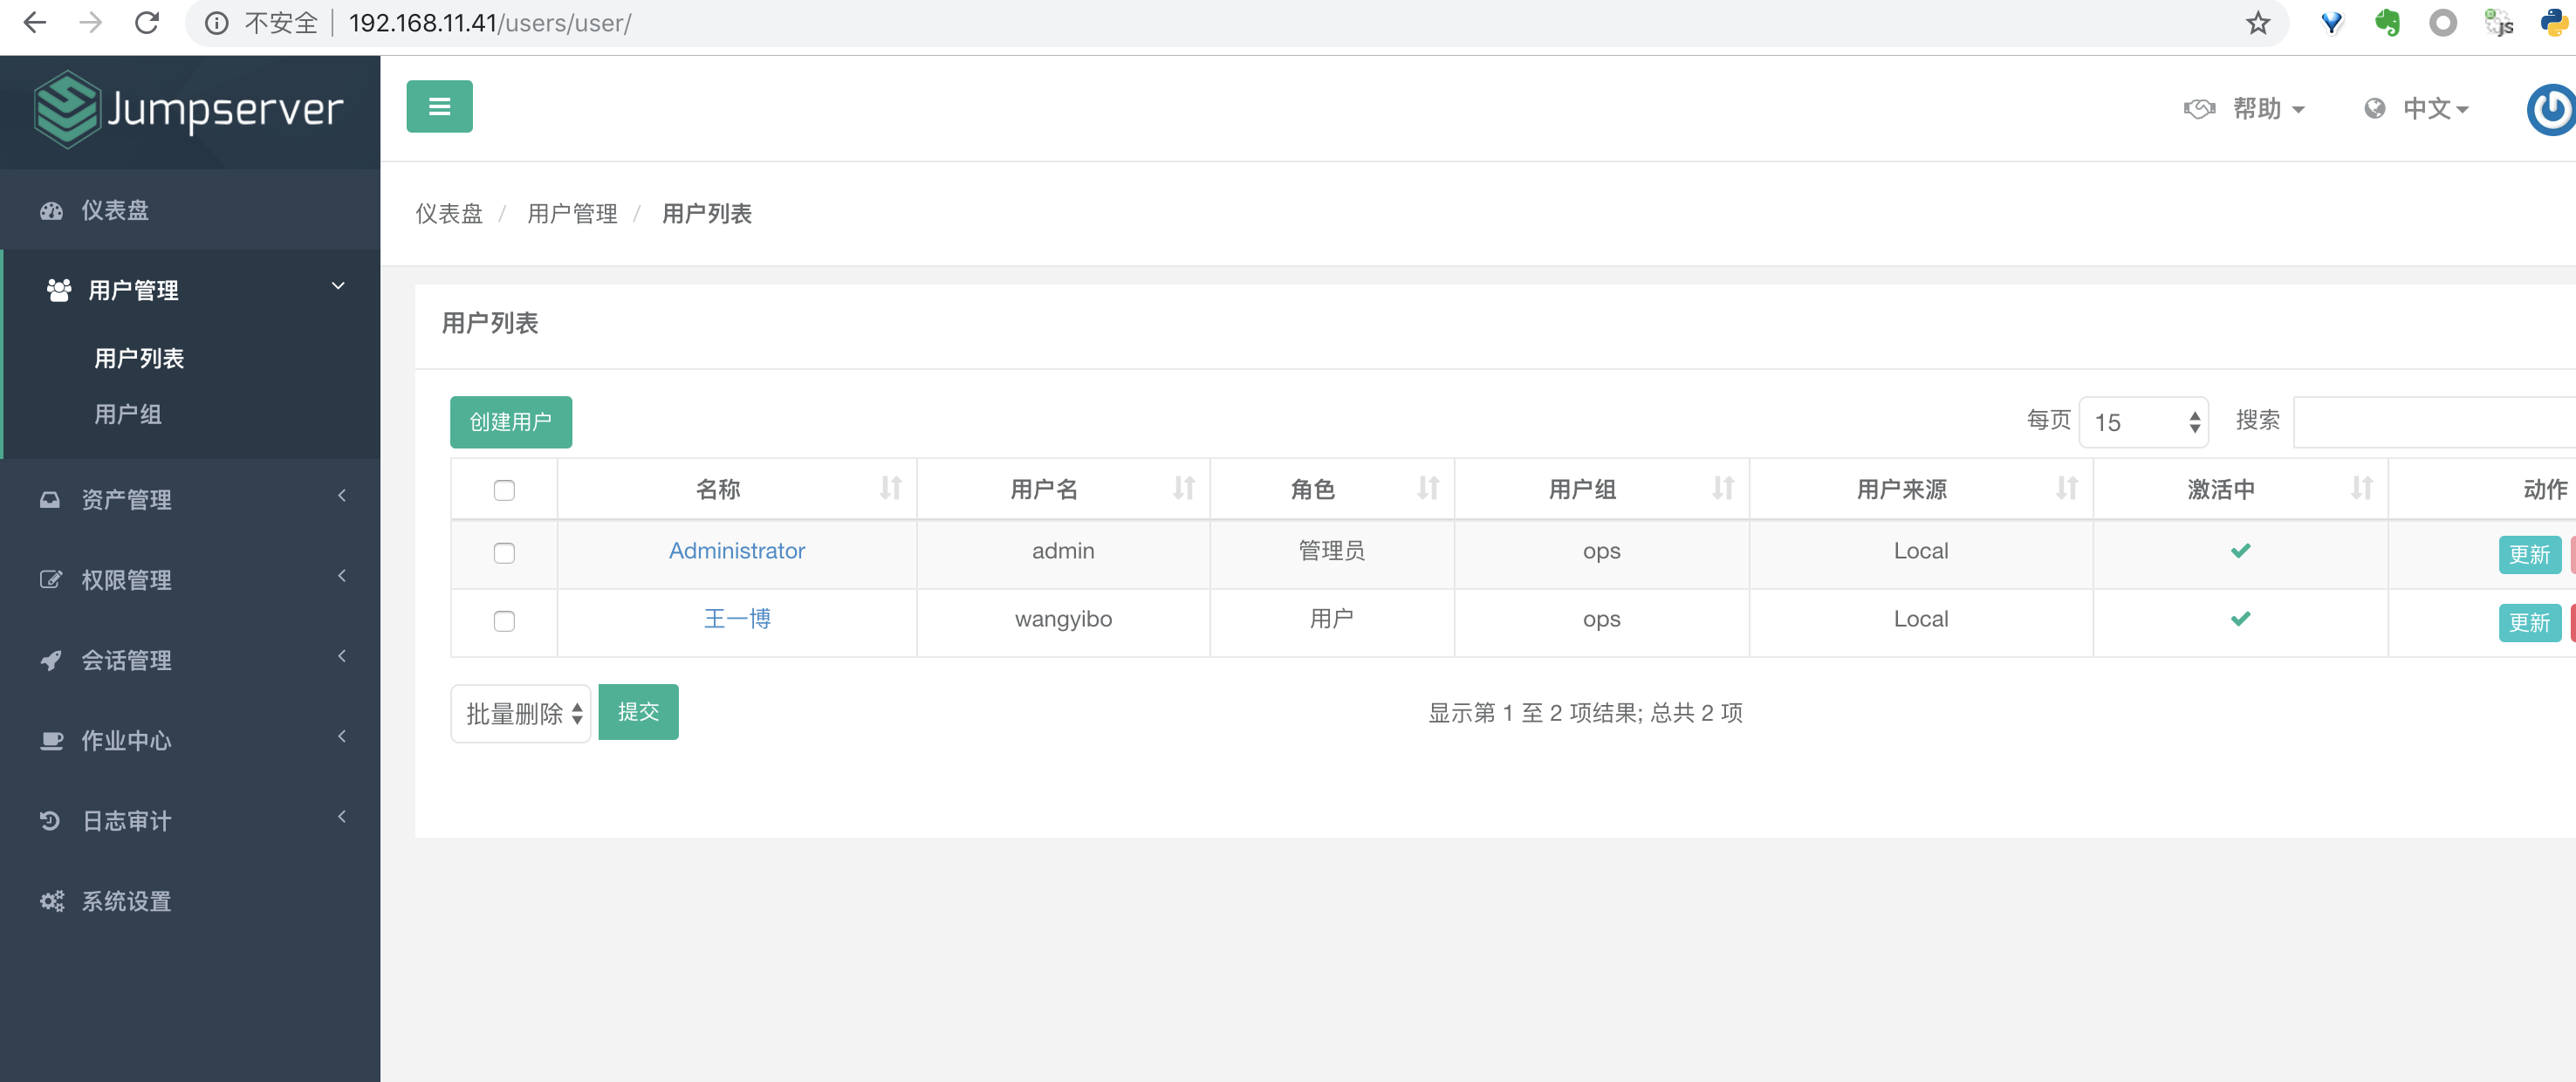Click the 'wangyibo' username cell

[1063, 619]
